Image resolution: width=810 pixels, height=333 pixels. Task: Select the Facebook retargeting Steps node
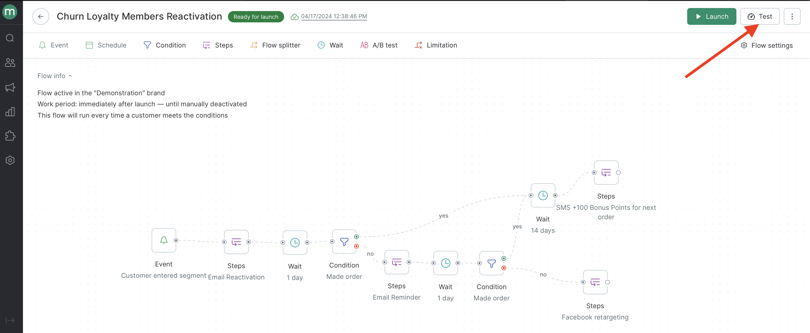tap(595, 282)
